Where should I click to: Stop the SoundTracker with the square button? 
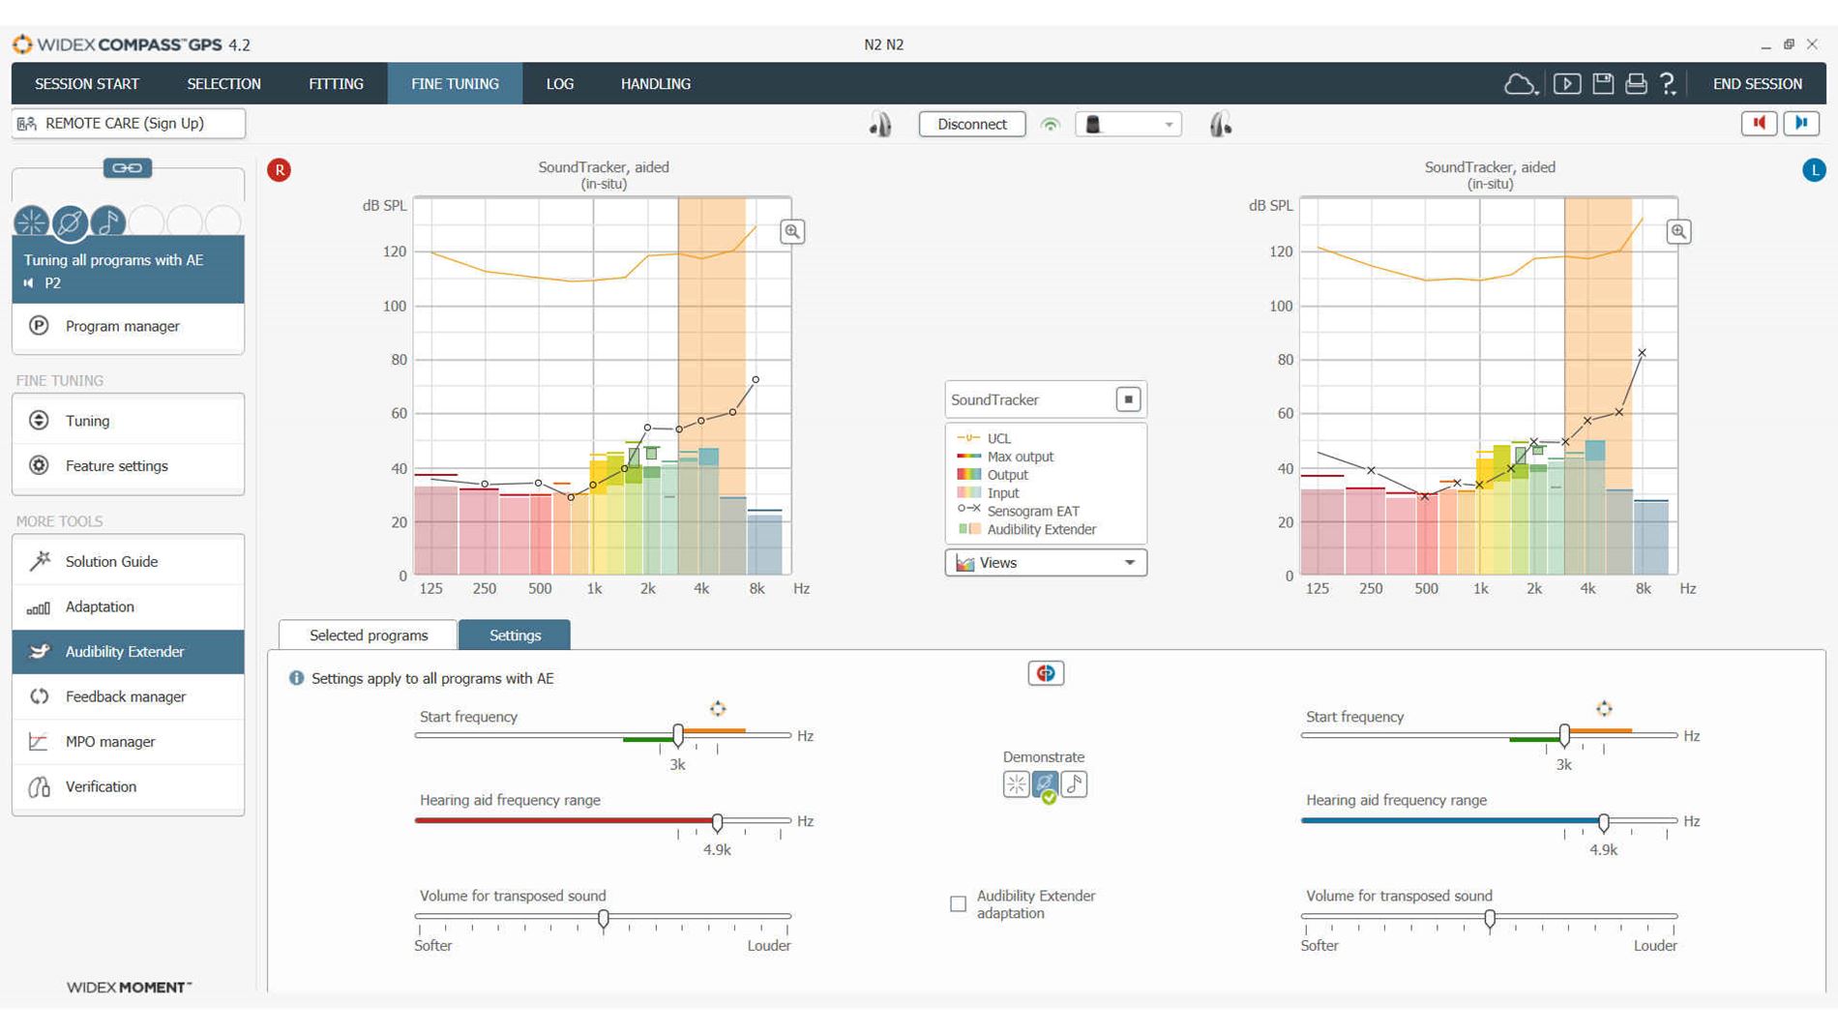(x=1126, y=399)
